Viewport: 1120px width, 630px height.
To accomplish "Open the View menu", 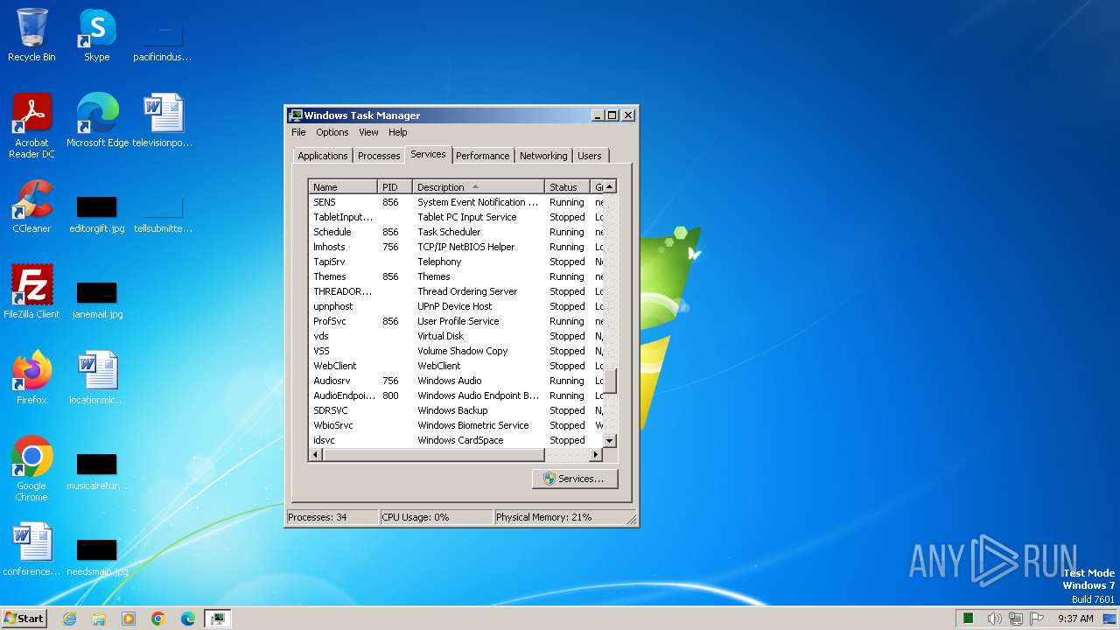I will (x=368, y=132).
